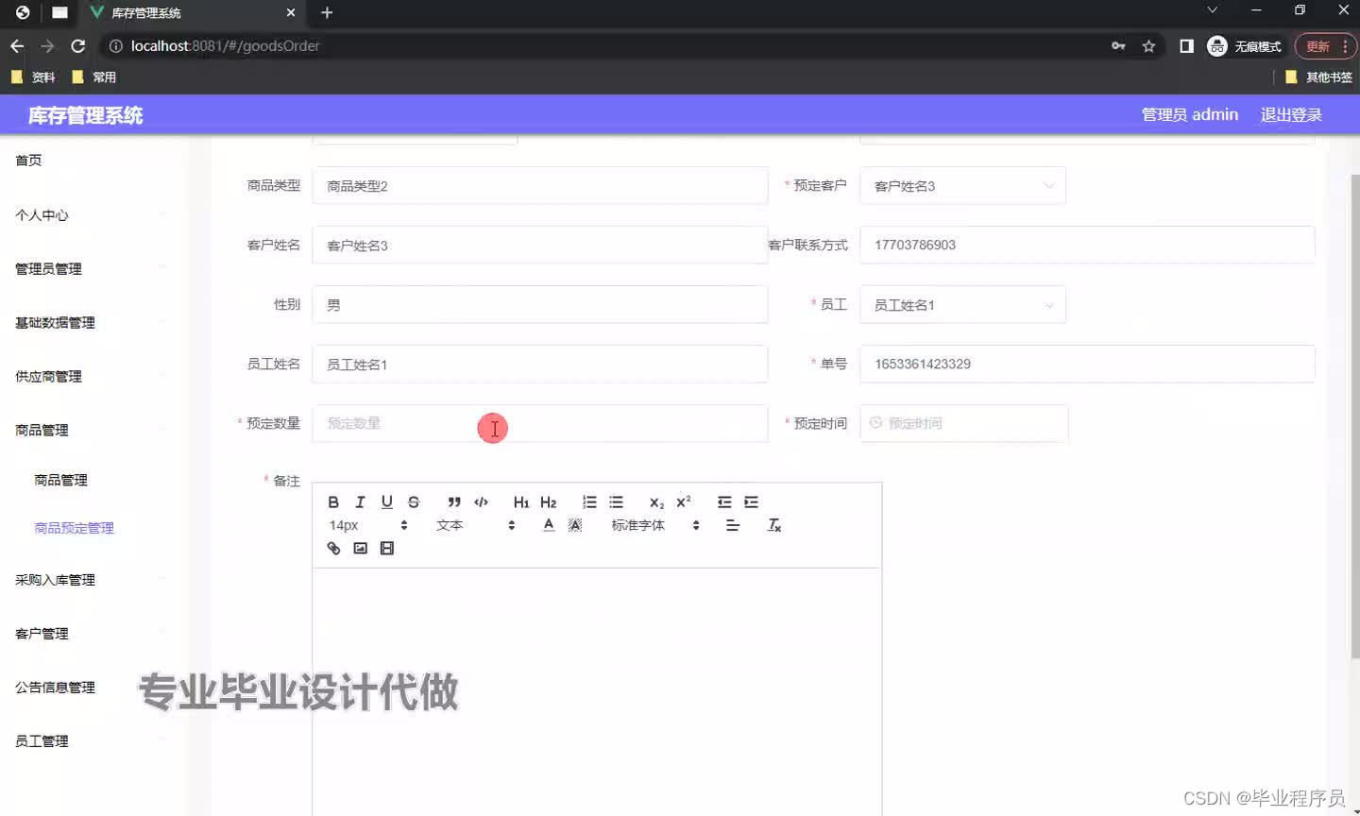Open the font color picker
1360x816 pixels.
[549, 525]
